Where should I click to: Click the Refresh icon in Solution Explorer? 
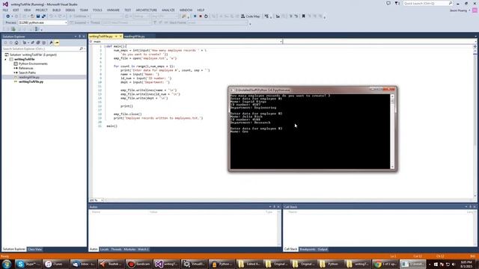pyautogui.click(x=32, y=43)
